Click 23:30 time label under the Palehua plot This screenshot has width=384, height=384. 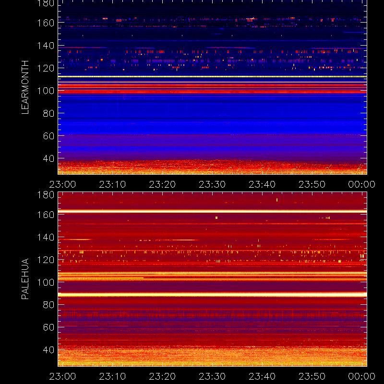click(x=212, y=376)
